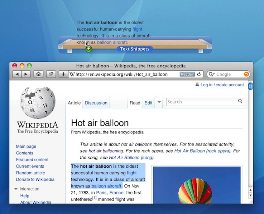Click the 1Password toolbar button
264x214 pixels.
(x=51, y=74)
